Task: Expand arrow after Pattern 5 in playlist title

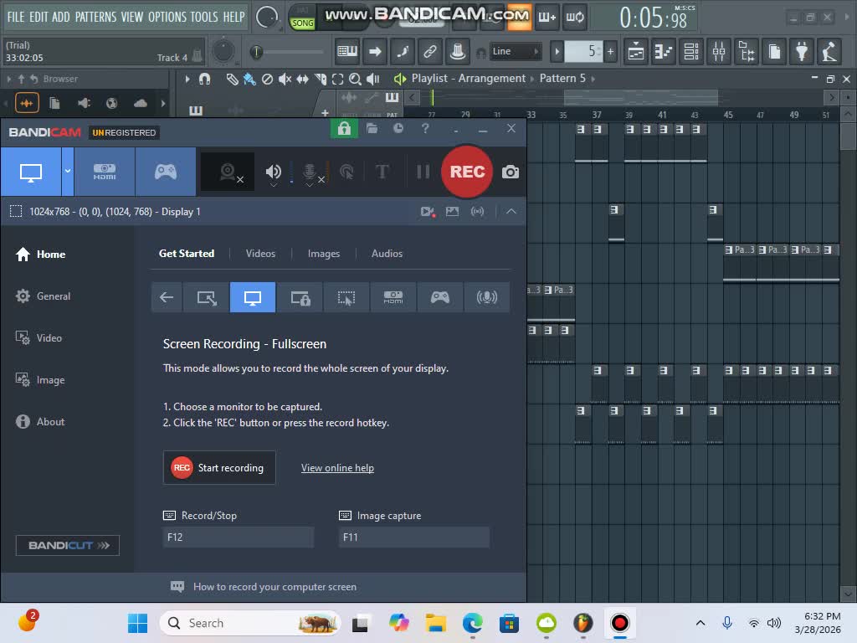Action: (593, 80)
